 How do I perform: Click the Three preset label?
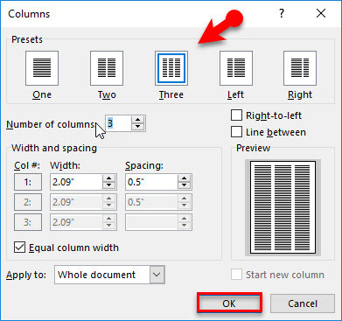click(171, 94)
